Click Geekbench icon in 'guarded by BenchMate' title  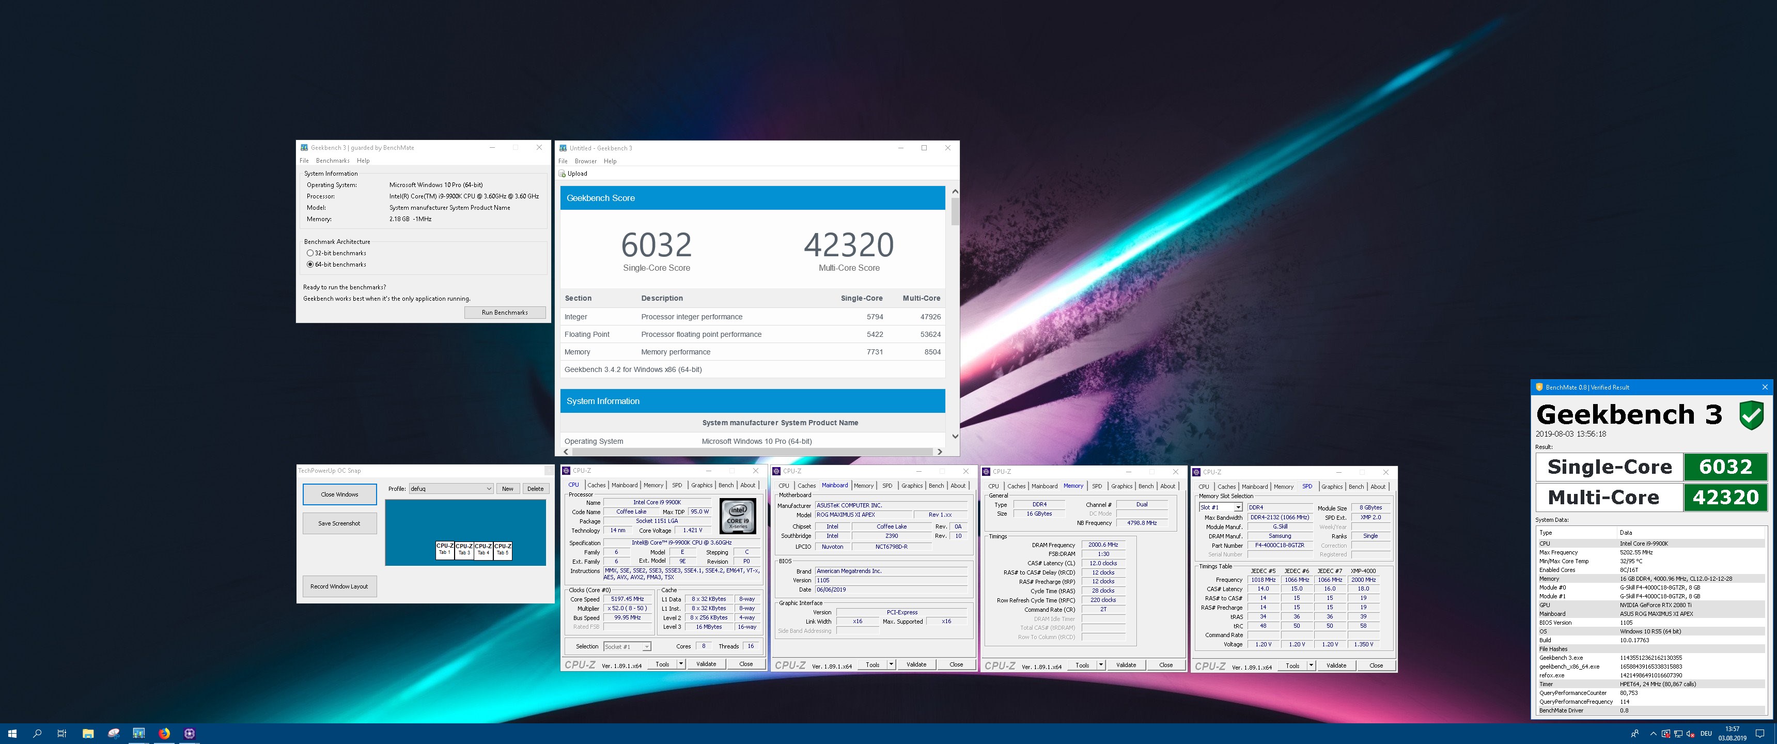click(304, 148)
